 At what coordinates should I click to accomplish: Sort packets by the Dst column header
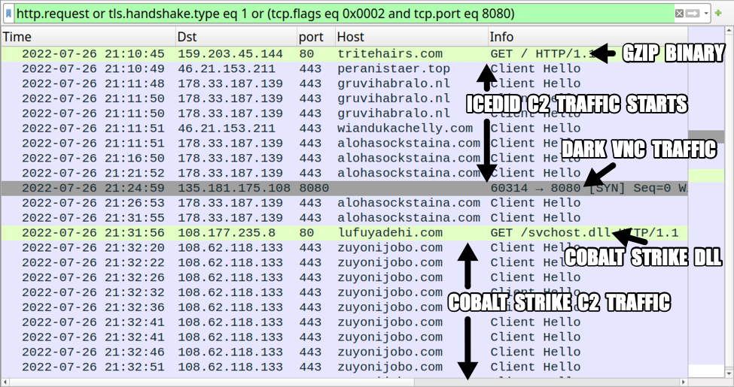(236, 37)
